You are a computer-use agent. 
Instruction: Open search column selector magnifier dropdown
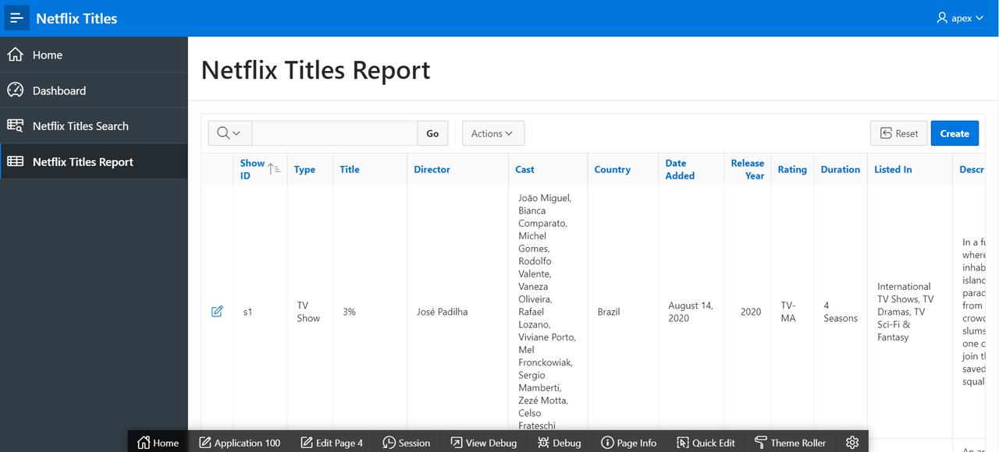point(229,133)
